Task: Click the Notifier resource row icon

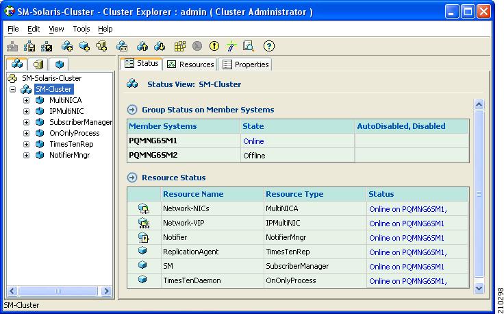Action: pyautogui.click(x=144, y=237)
